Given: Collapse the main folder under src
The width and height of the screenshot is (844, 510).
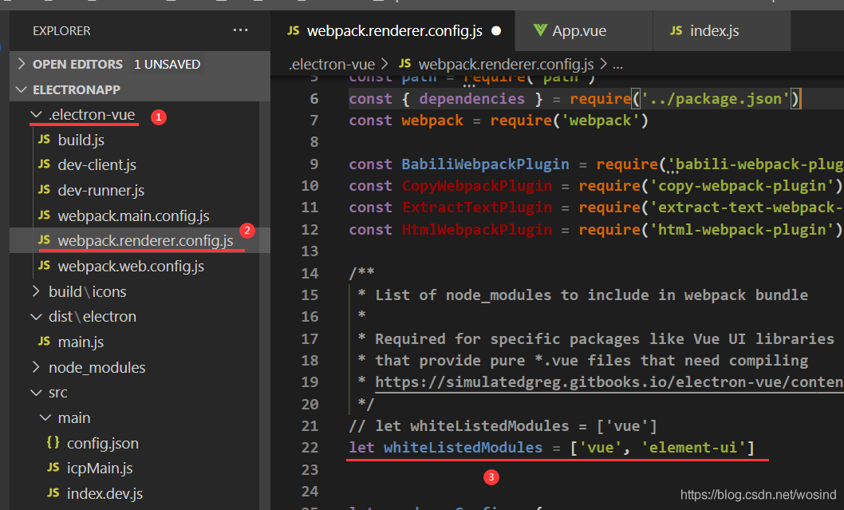Looking at the screenshot, I should point(45,418).
